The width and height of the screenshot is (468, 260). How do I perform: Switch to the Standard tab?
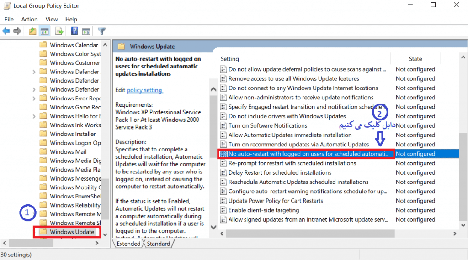(x=158, y=244)
